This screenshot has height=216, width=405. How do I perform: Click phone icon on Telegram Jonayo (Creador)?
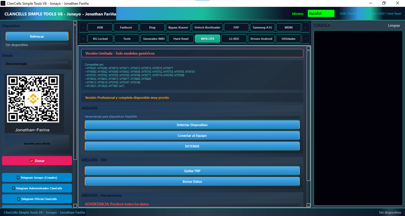(x=18, y=178)
